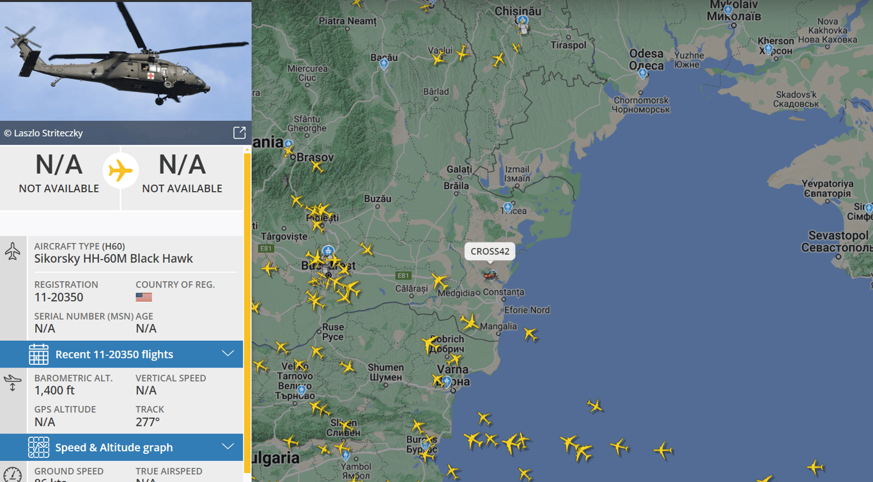The height and width of the screenshot is (482, 873).
Task: Select the CROSS42 helicopter icon on map
Action: point(490,276)
